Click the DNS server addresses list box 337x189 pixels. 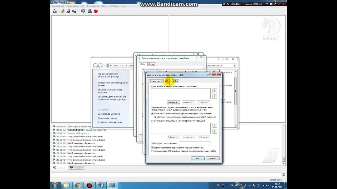(x=181, y=94)
